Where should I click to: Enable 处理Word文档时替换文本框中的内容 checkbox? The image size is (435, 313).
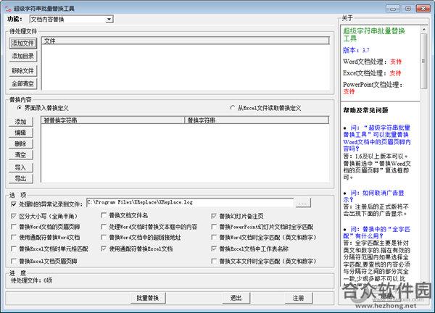(104, 227)
